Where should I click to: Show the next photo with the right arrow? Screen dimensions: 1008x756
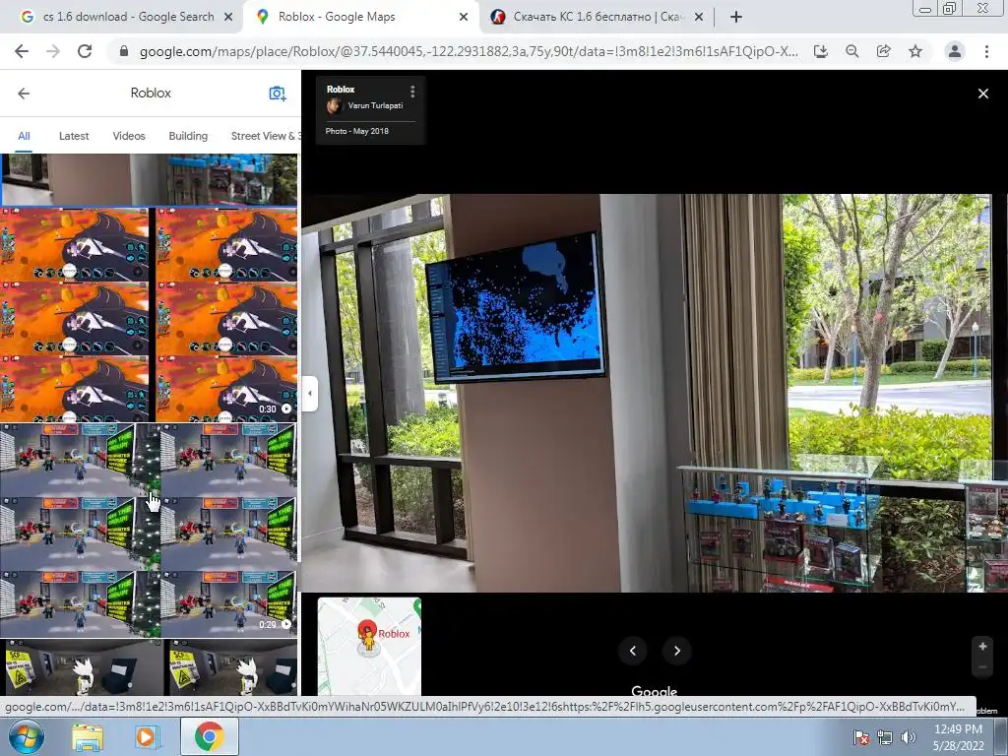pyautogui.click(x=677, y=651)
